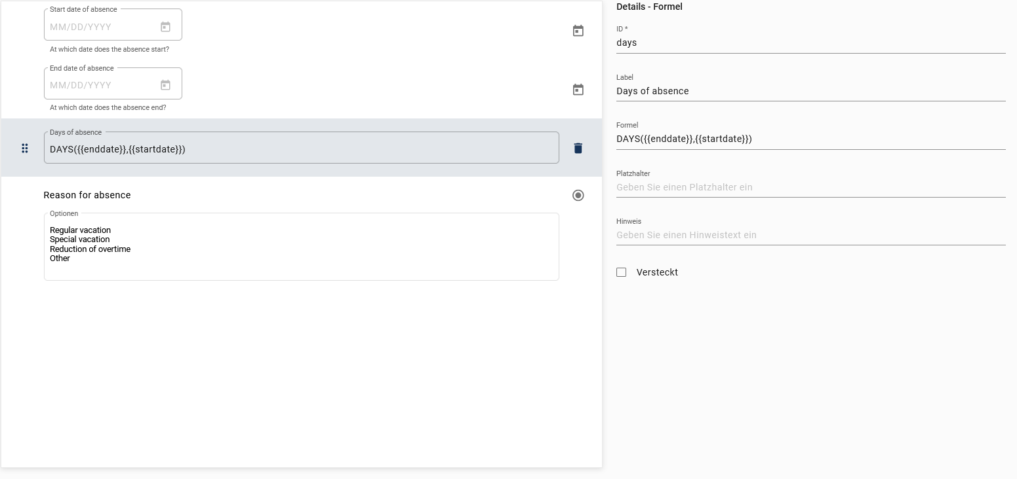
Task: Grab the drag handle of Days of absence
Action: (25, 148)
